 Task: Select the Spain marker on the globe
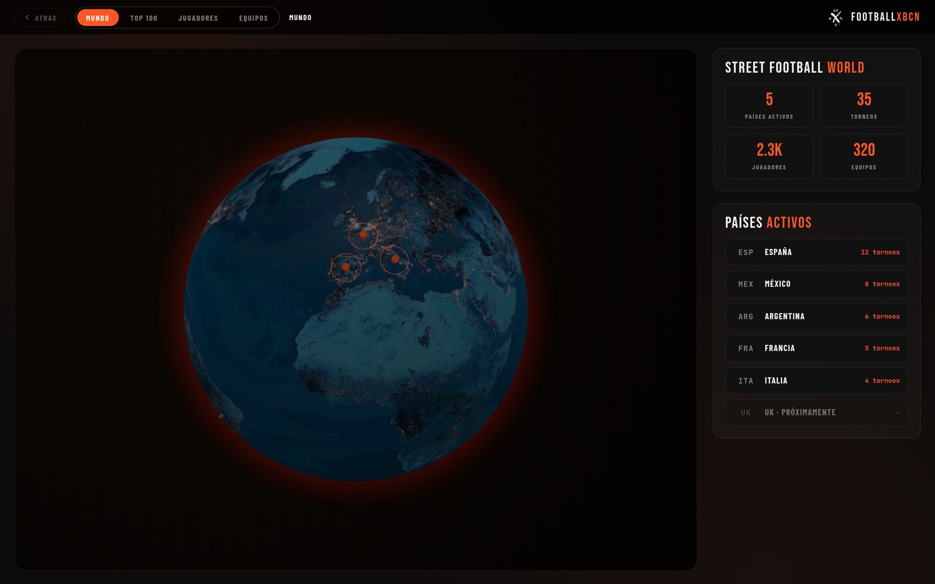click(x=346, y=267)
